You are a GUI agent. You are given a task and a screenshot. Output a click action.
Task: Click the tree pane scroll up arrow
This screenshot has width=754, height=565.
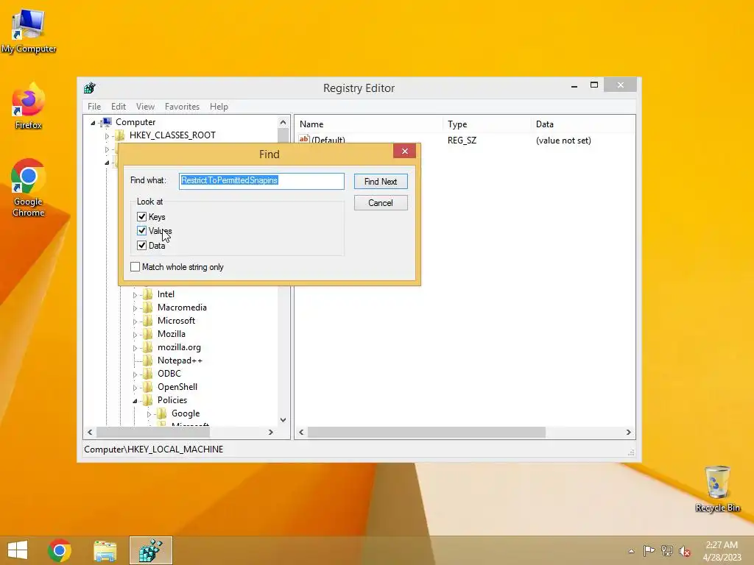click(283, 122)
